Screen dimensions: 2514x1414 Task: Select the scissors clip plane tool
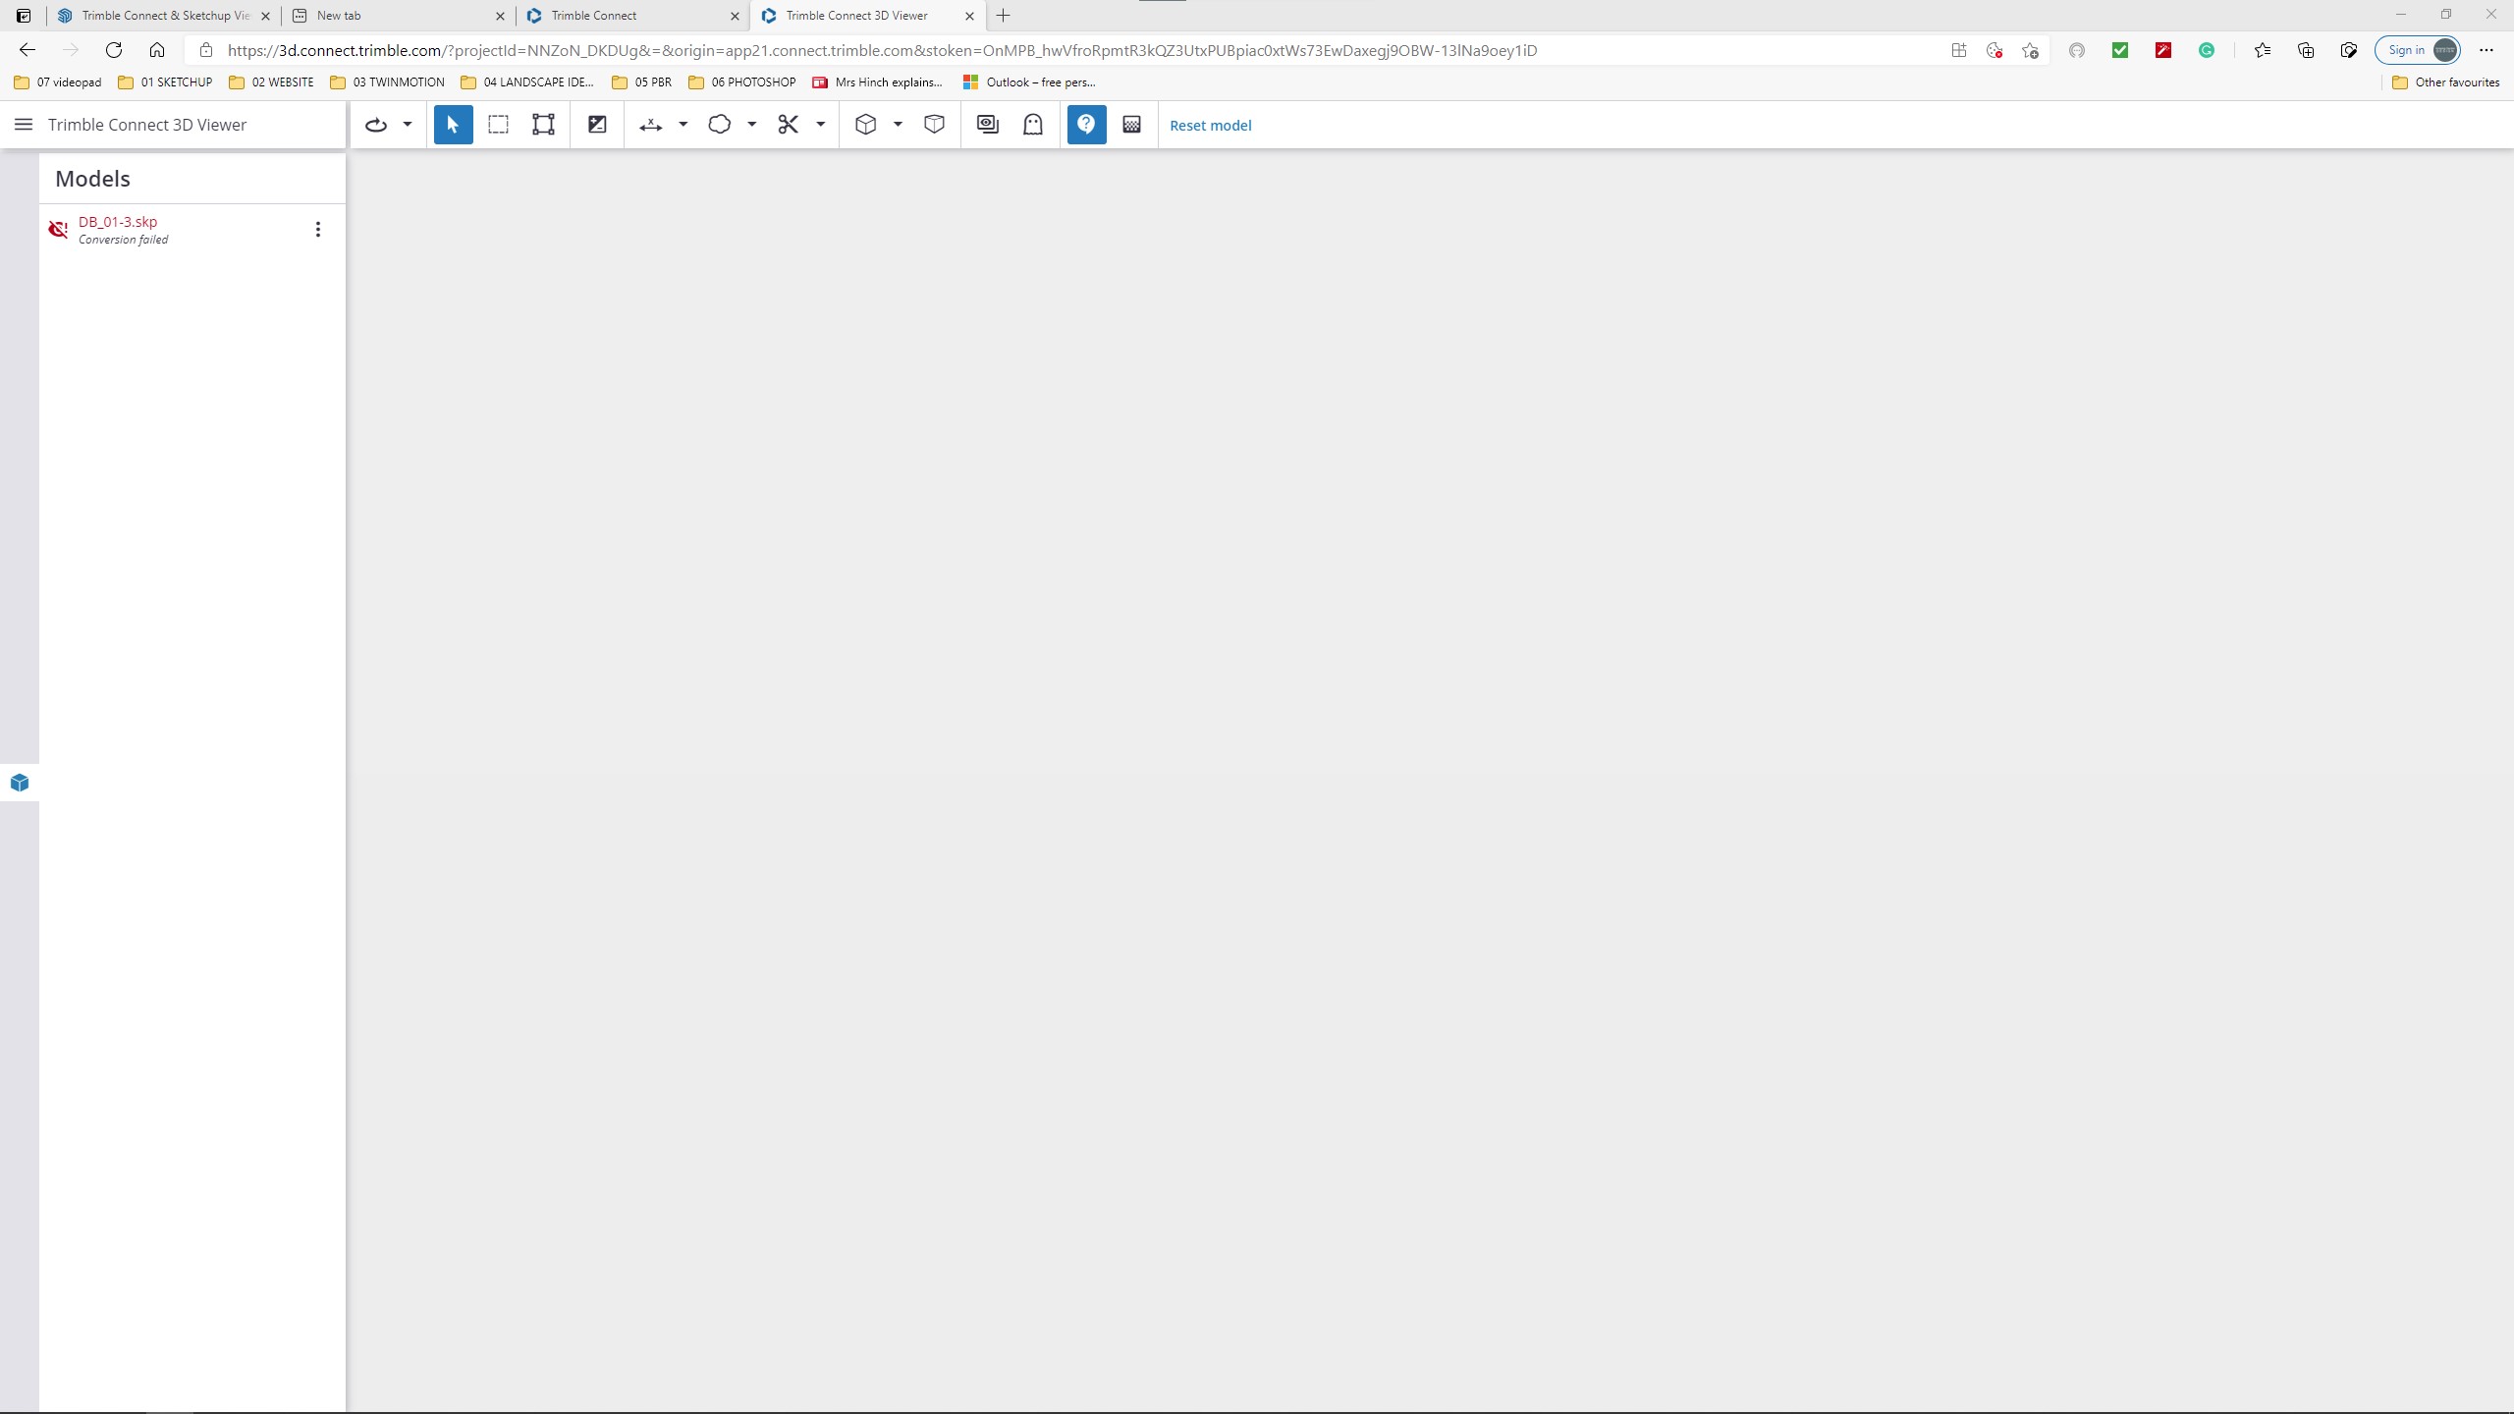click(x=789, y=125)
